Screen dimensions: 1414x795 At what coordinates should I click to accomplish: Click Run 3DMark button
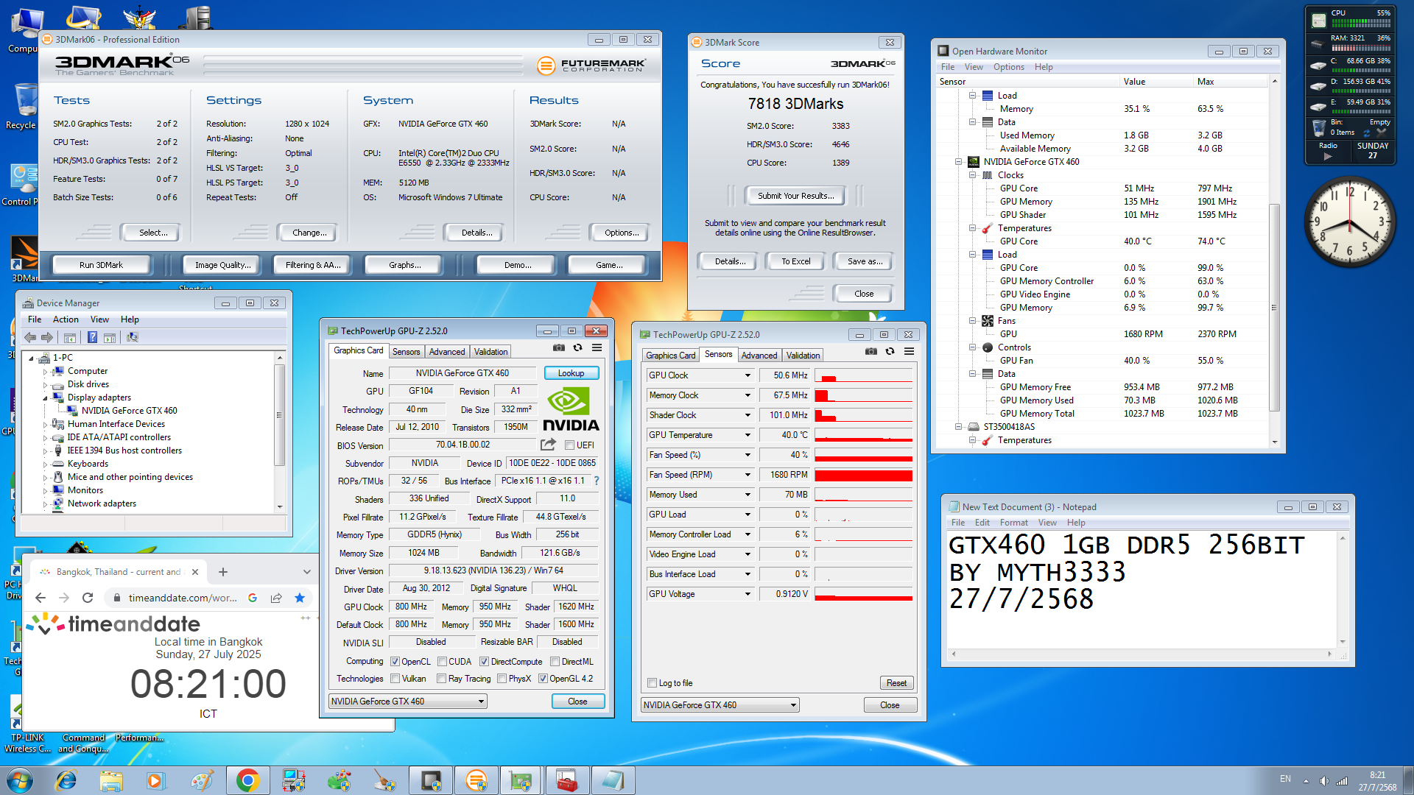102,265
